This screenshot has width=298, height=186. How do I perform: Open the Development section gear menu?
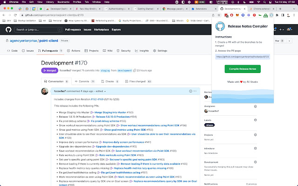255,162
